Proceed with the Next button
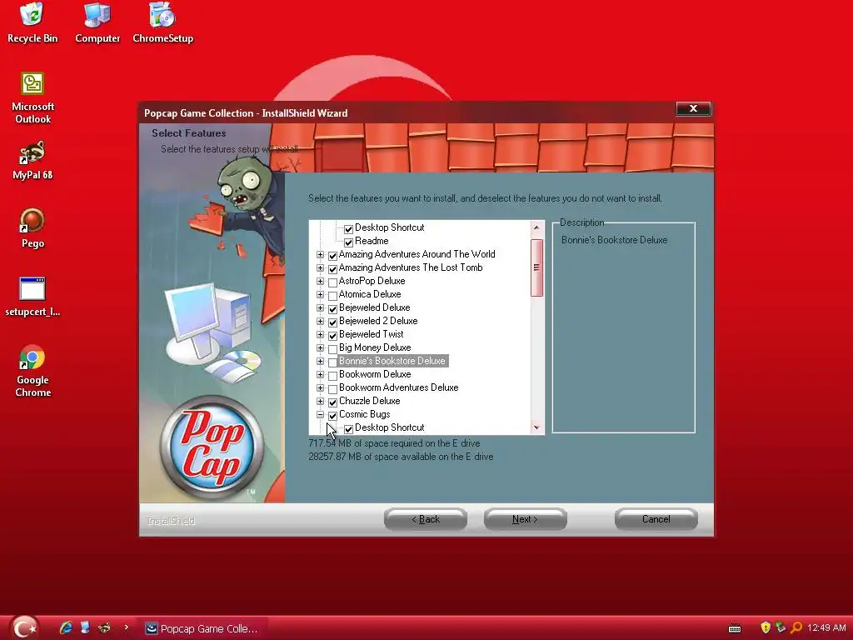This screenshot has height=640, width=853. pos(525,519)
